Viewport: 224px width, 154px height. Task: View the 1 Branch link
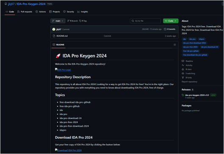pos(73,21)
